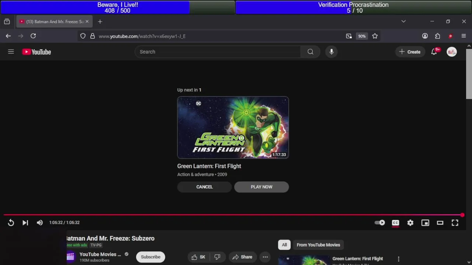Click the red extension toolbar icon

pyautogui.click(x=450, y=36)
